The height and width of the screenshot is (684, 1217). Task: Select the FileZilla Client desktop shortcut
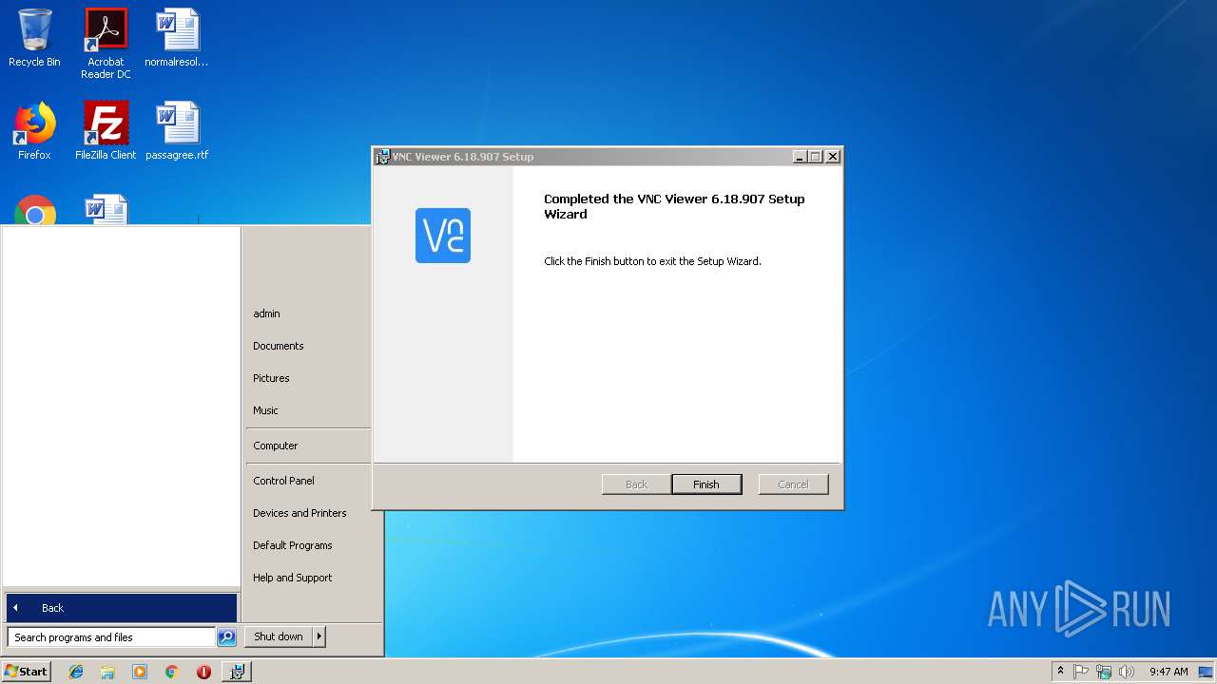coord(106,131)
